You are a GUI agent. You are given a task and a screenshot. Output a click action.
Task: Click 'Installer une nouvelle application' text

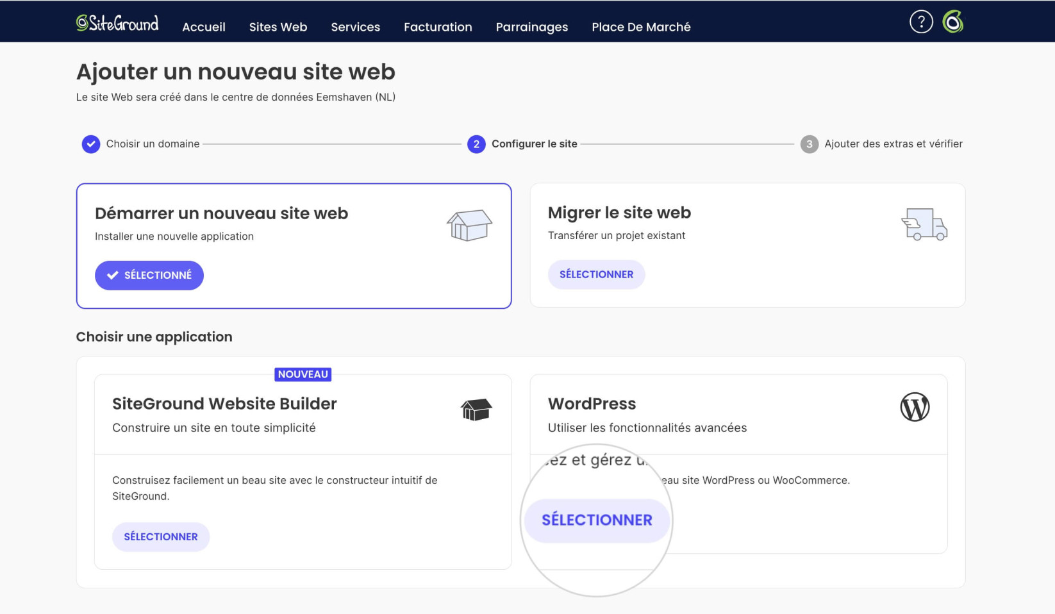(x=174, y=236)
